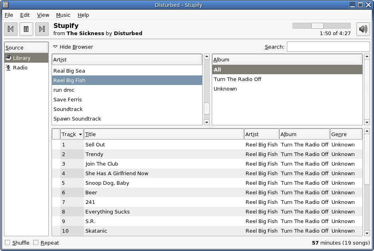This screenshot has height=251, width=374.
Task: Open the View menu
Action: point(43,15)
